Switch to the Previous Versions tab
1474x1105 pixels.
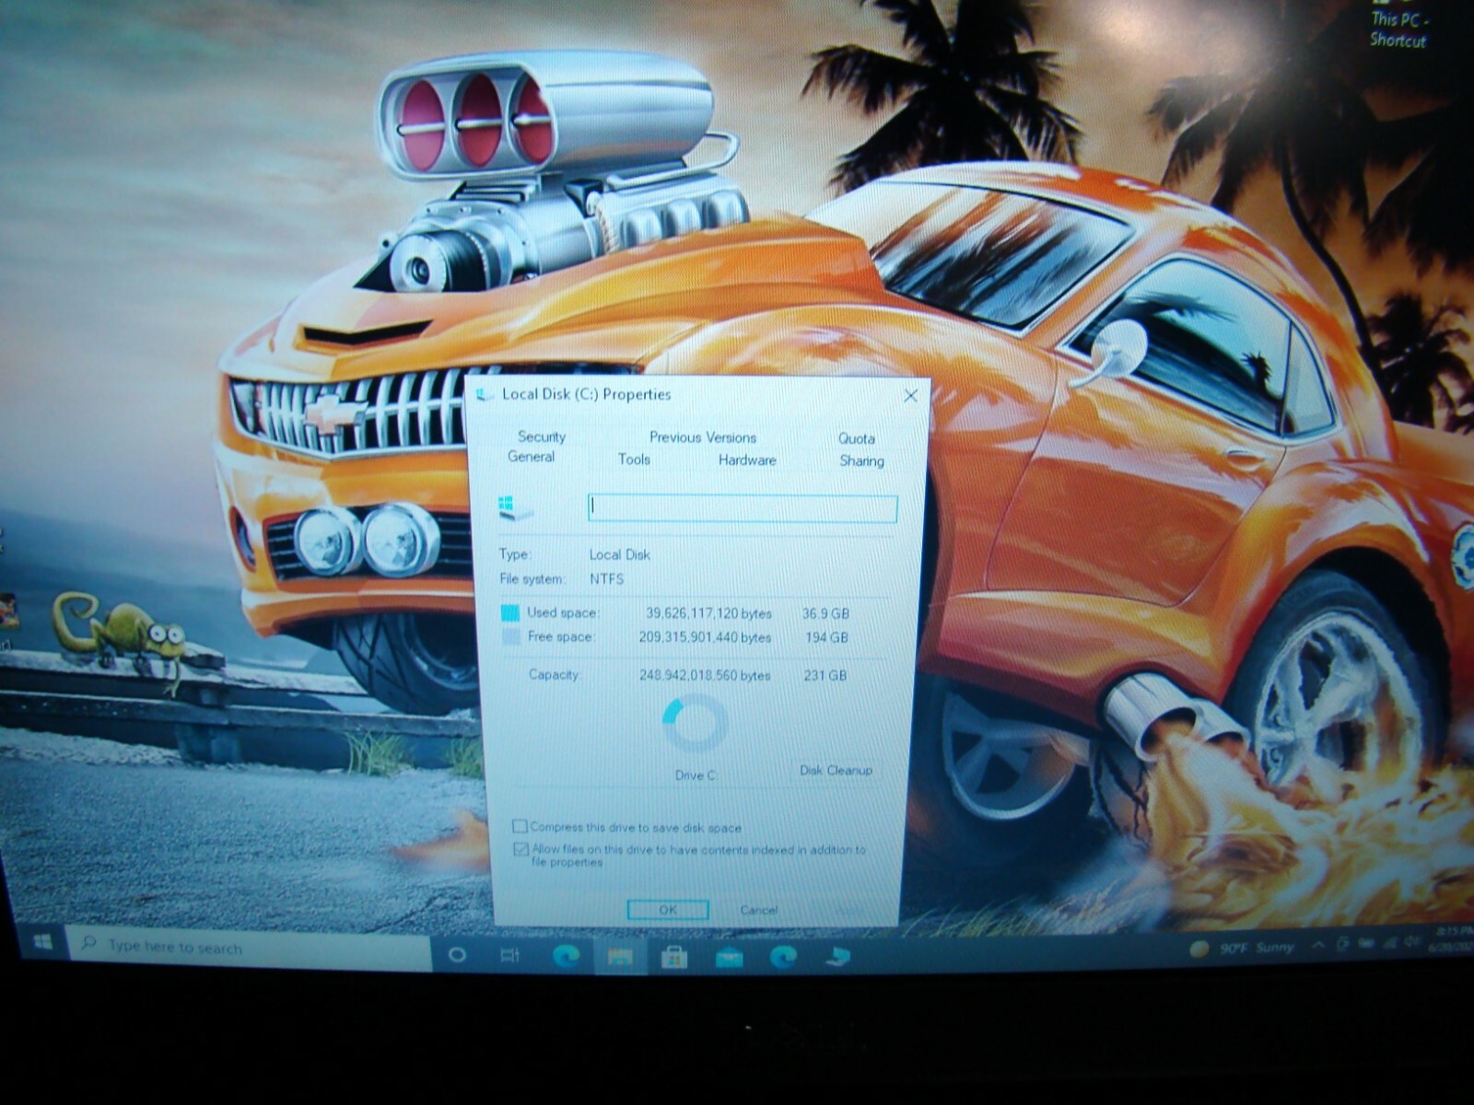tap(702, 437)
